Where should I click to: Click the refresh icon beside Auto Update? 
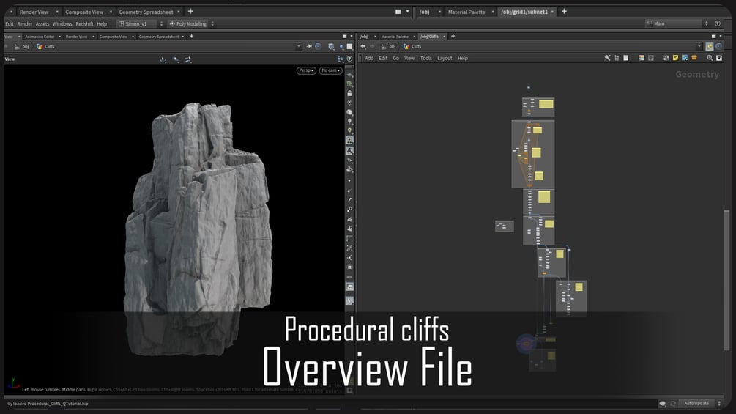(673, 404)
